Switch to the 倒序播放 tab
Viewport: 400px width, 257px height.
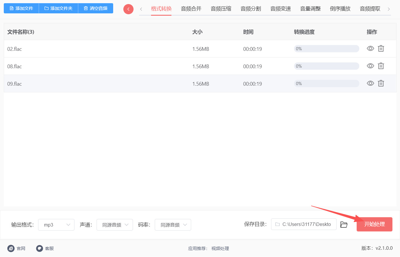pos(340,9)
